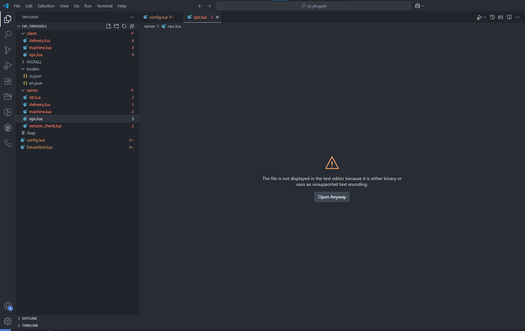Open the Source Control view
The height and width of the screenshot is (331, 525).
click(x=8, y=49)
